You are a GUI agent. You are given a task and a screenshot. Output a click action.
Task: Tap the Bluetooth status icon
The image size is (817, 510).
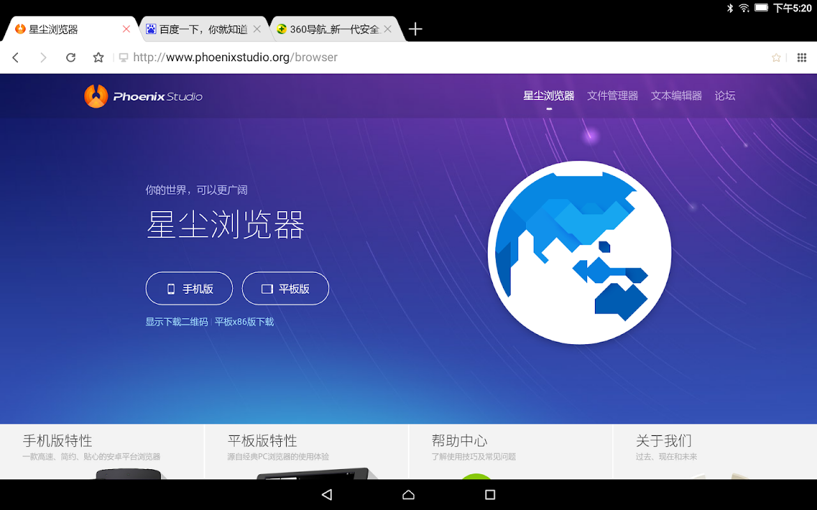[730, 8]
